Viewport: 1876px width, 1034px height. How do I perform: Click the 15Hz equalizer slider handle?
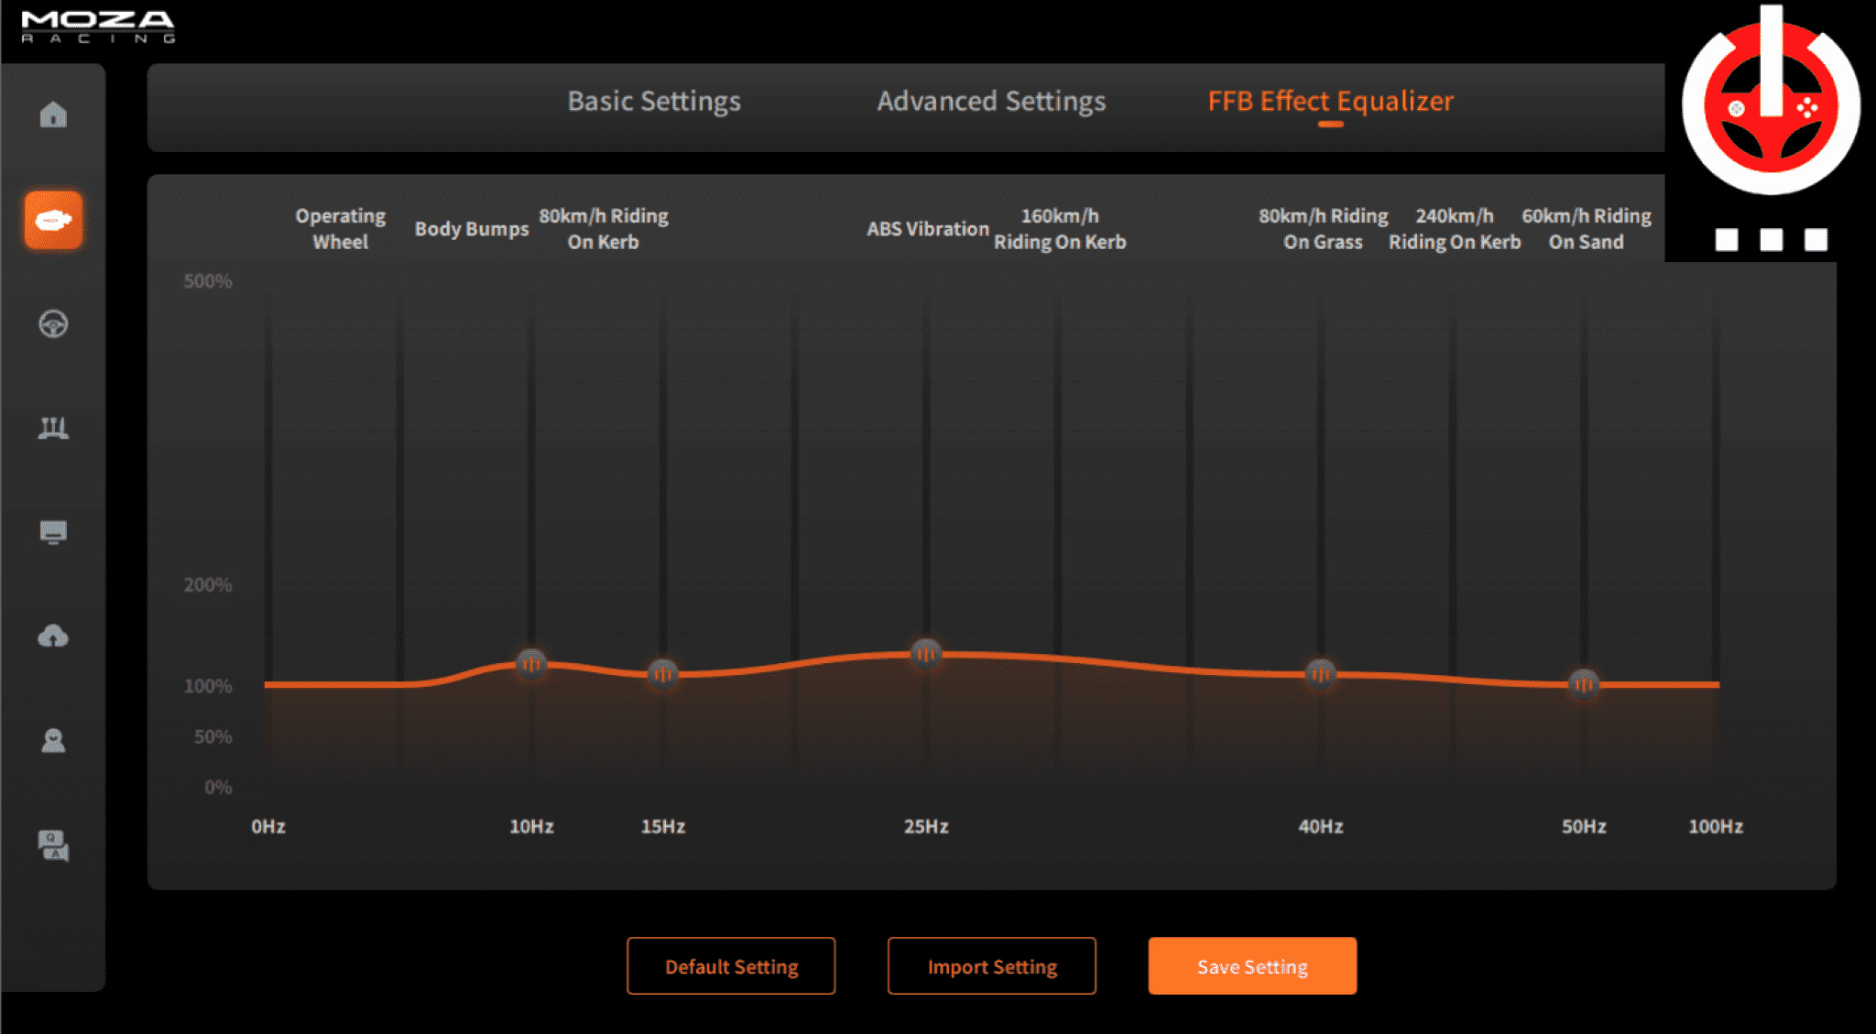click(663, 674)
